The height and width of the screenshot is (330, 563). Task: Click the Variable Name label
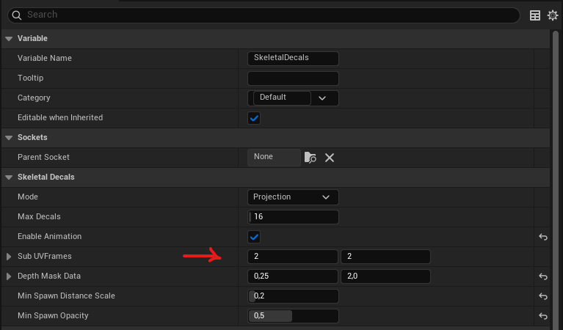point(45,58)
